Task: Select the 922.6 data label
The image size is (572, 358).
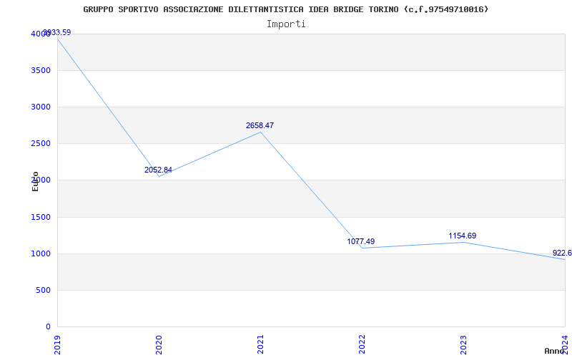Action: pos(562,253)
